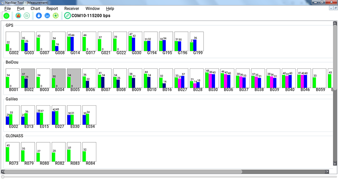
Task: Open the Report menu
Action: [52, 8]
